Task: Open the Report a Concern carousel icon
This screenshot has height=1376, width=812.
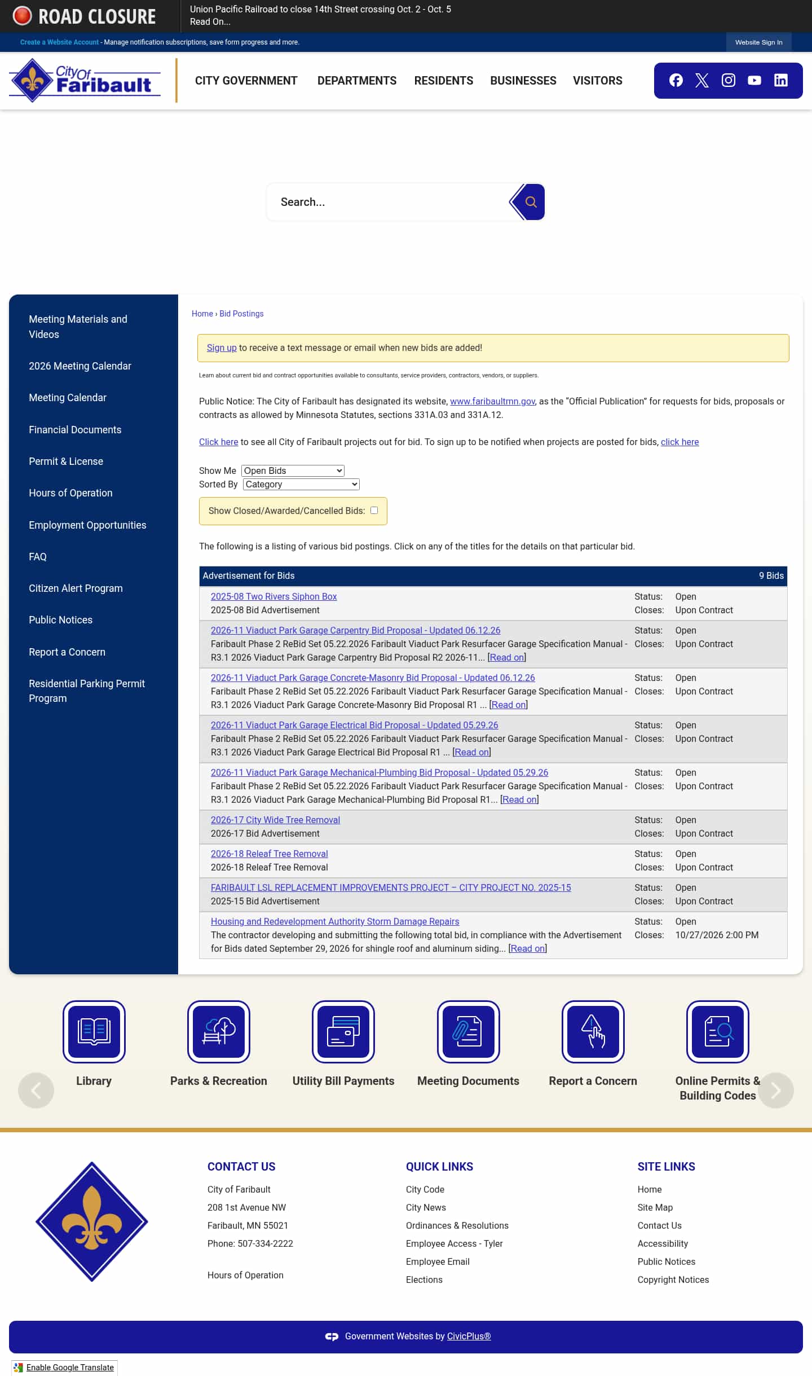Action: click(593, 1031)
